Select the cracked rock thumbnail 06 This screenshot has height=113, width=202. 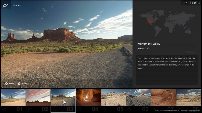[x=139, y=98]
